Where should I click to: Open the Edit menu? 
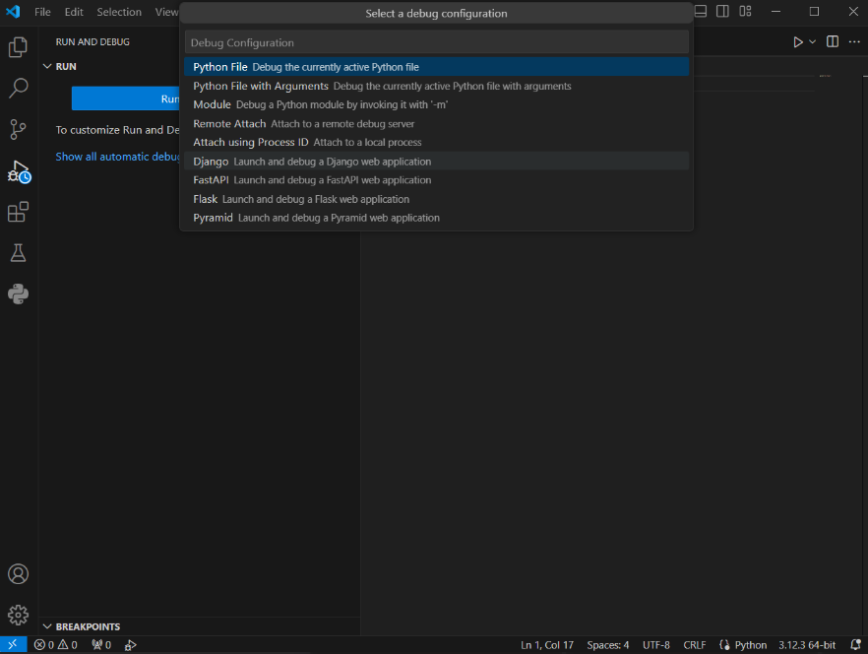[x=74, y=12]
